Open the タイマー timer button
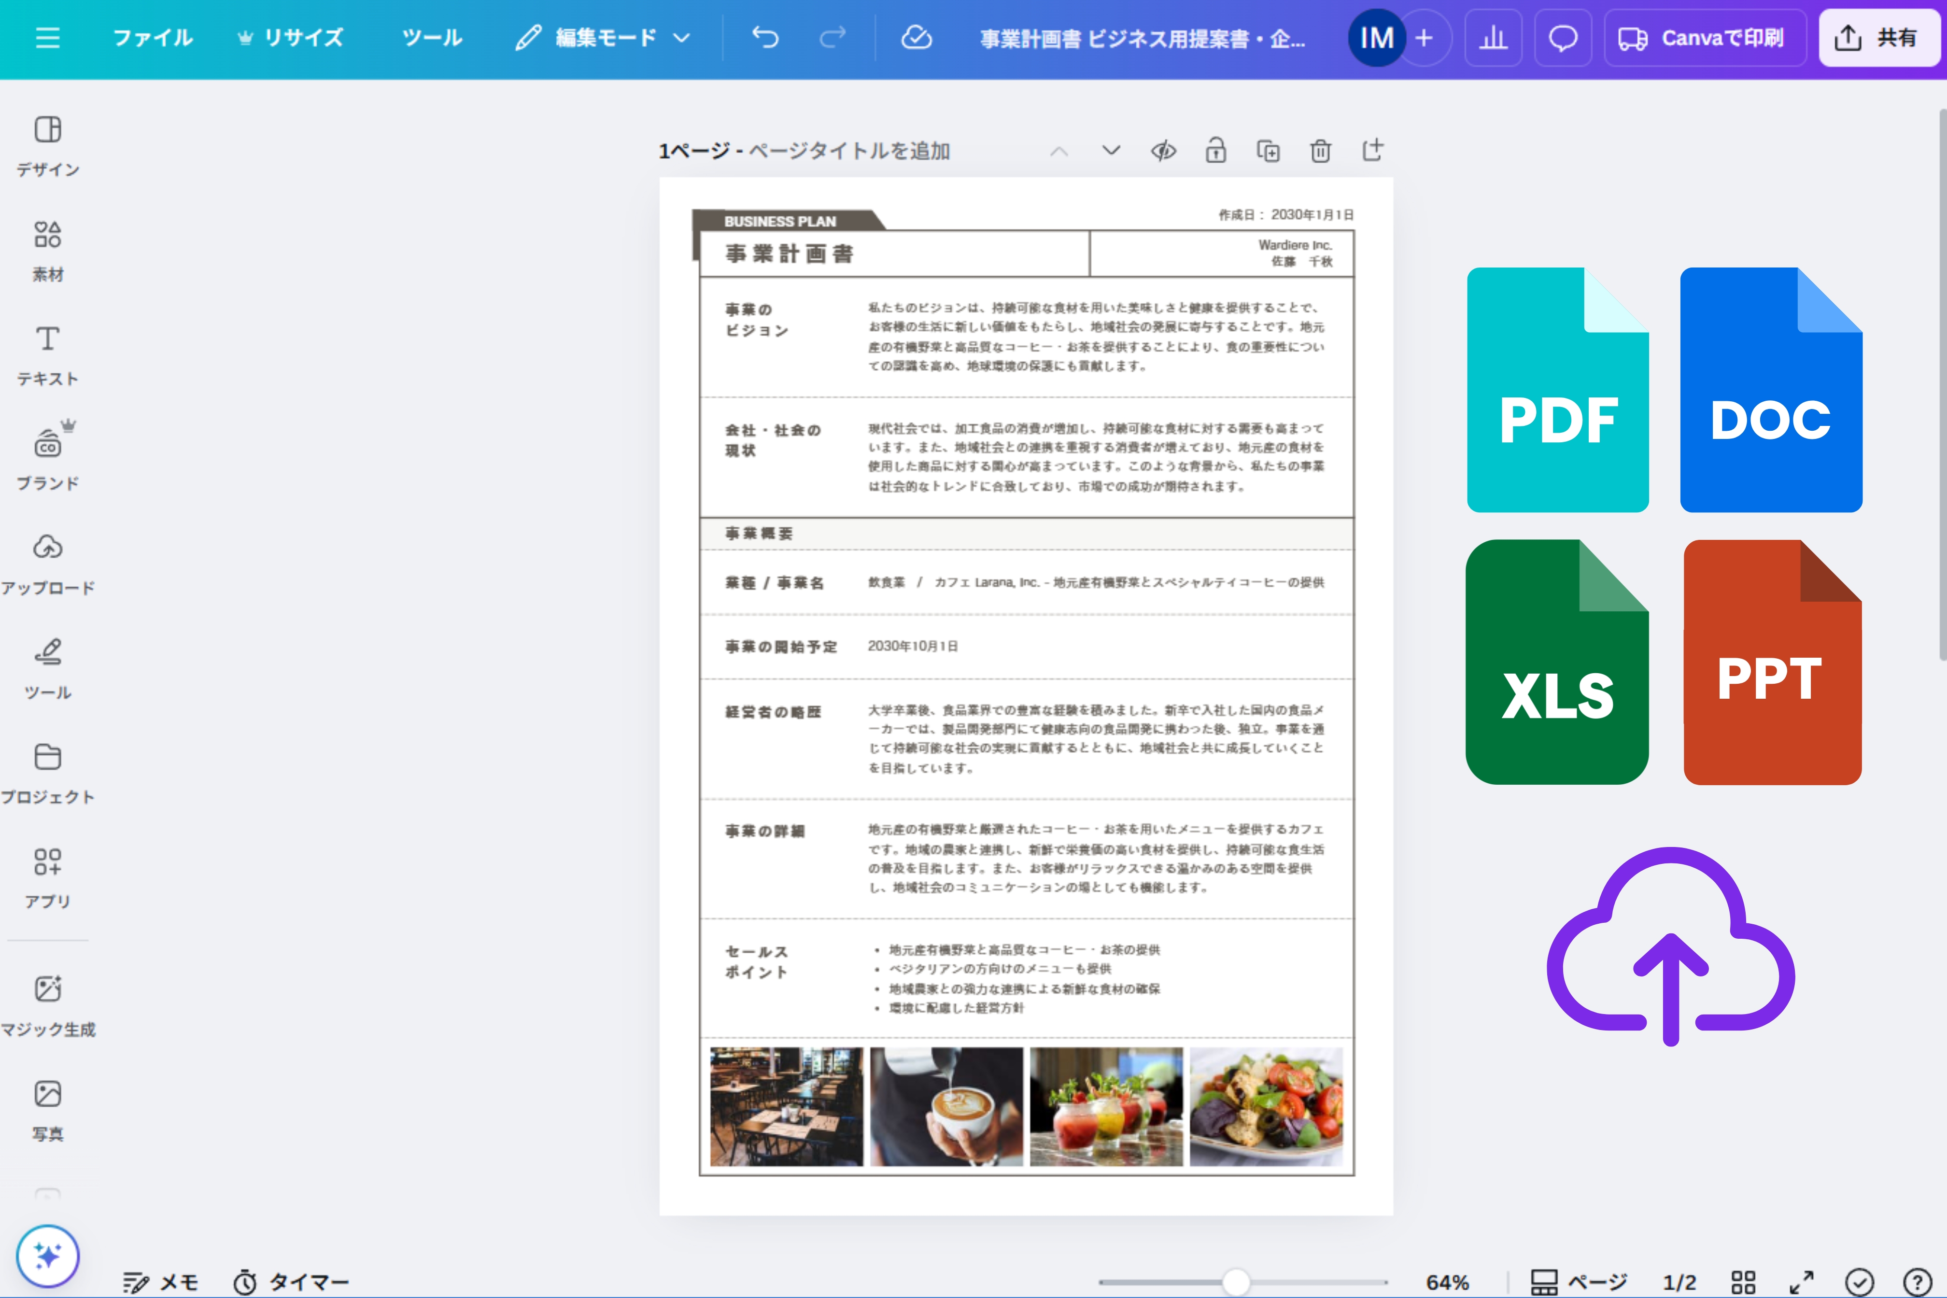The image size is (1947, 1298). [291, 1282]
